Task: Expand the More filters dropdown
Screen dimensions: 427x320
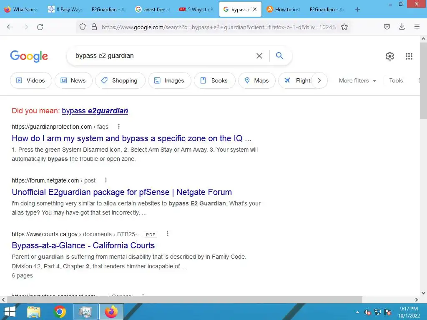Action: coord(357,80)
